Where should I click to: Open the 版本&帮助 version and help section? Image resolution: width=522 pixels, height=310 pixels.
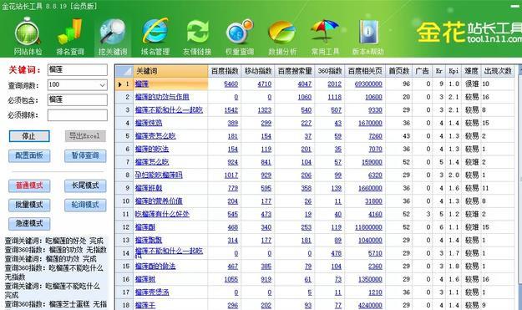pos(367,37)
